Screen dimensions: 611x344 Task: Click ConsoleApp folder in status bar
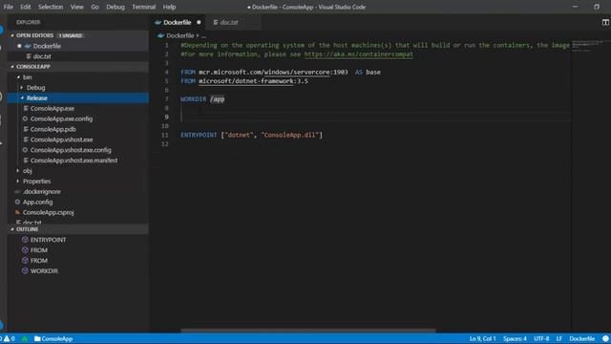tap(53, 338)
